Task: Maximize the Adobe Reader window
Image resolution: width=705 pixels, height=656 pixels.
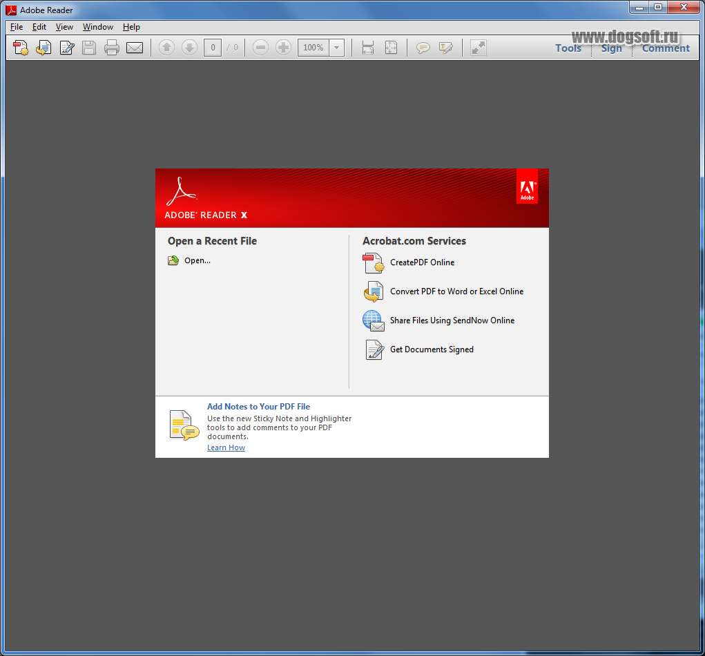Action: [x=658, y=7]
